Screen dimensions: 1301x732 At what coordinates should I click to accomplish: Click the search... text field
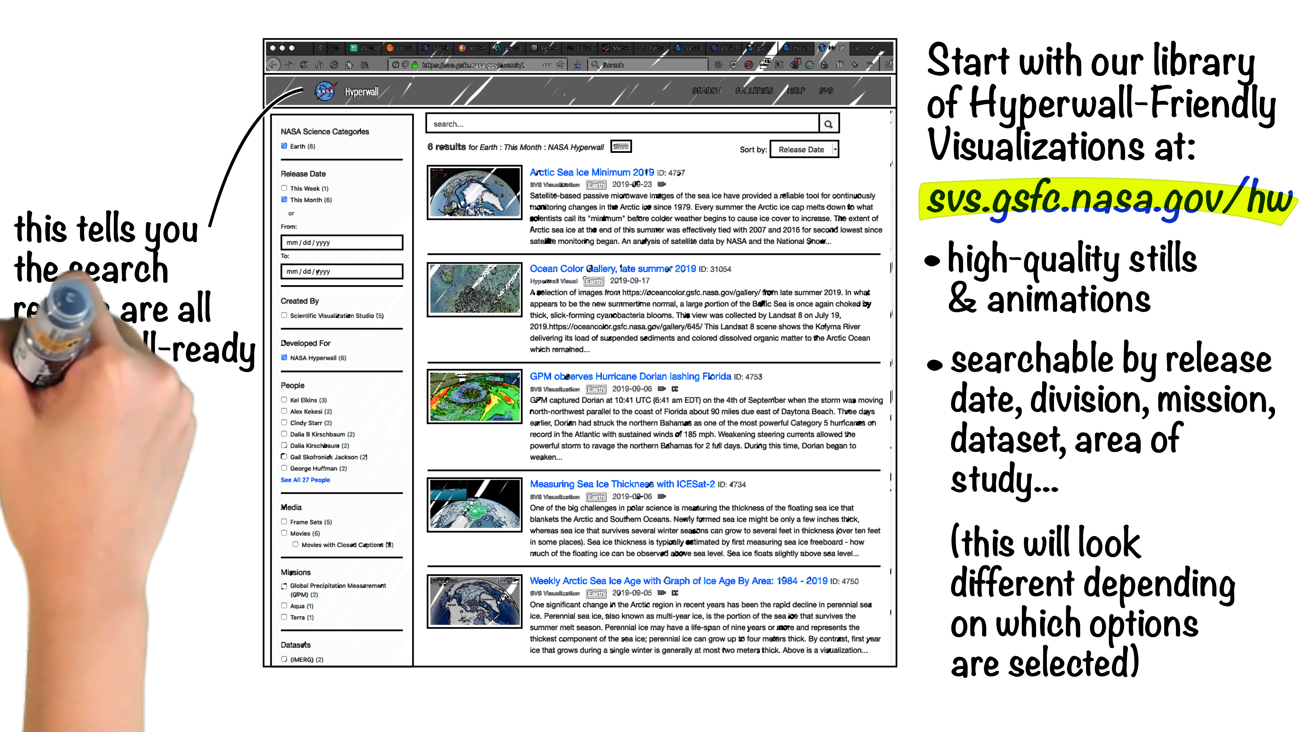point(622,124)
